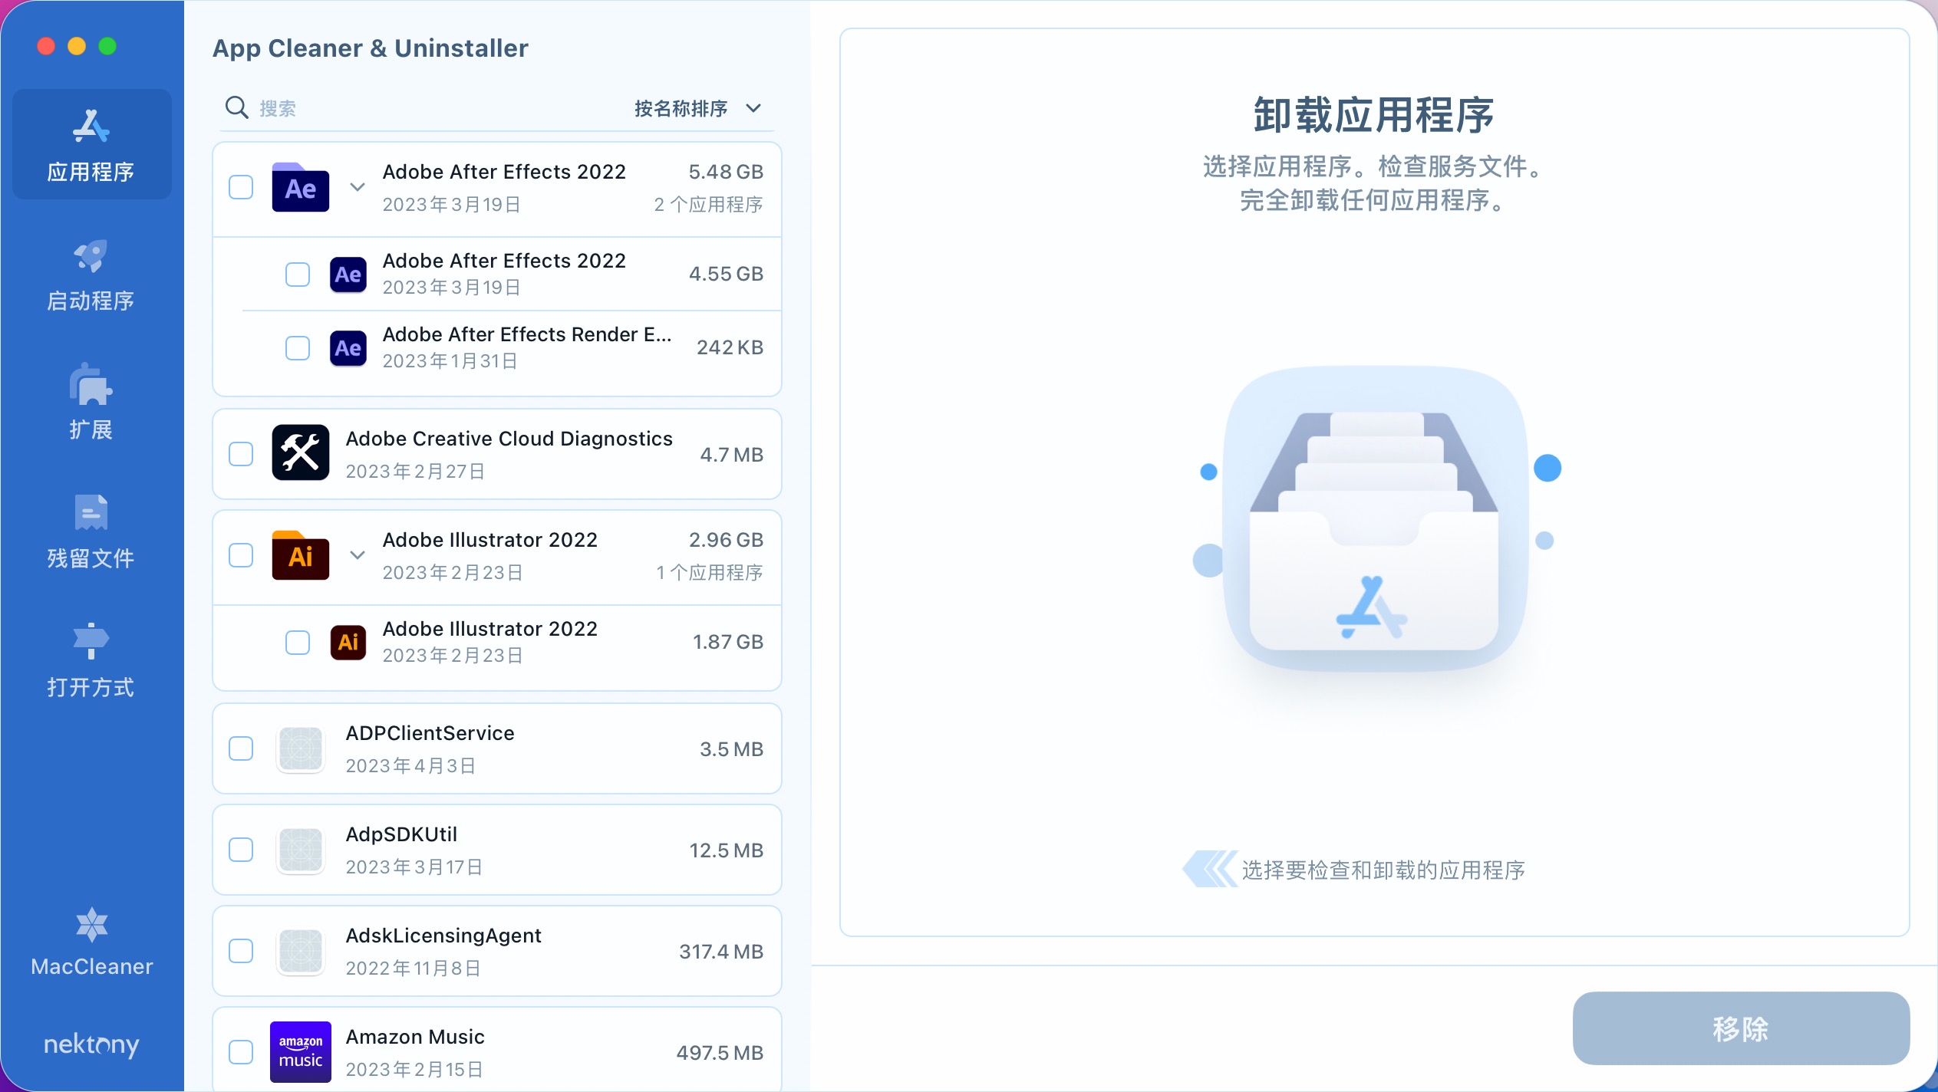Screen dimensions: 1938x1092
Task: Click the 选择要检查和卸载的应用程序 hint text
Action: pos(1383,870)
